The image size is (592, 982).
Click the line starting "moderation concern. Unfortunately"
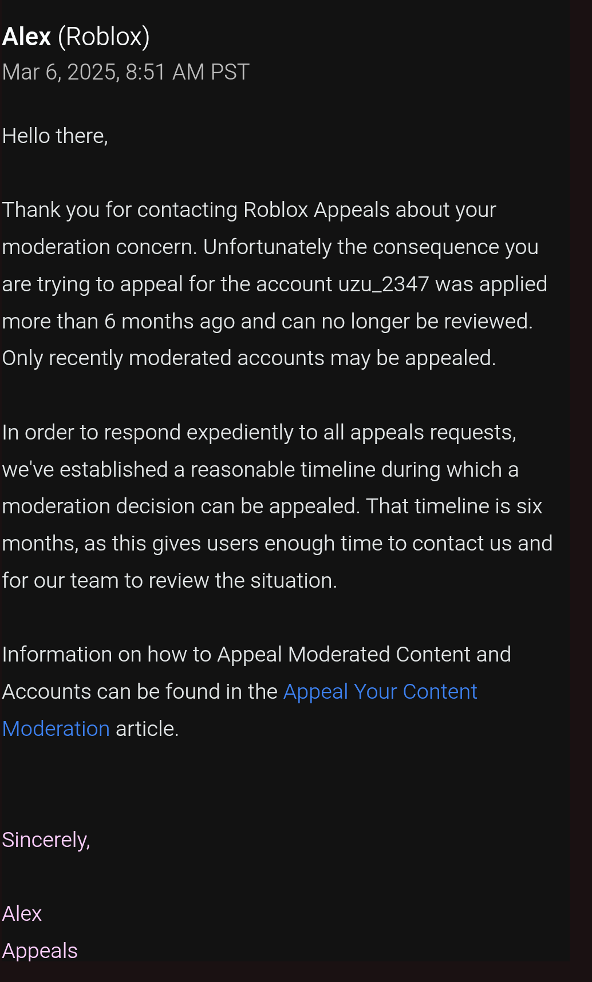(270, 247)
